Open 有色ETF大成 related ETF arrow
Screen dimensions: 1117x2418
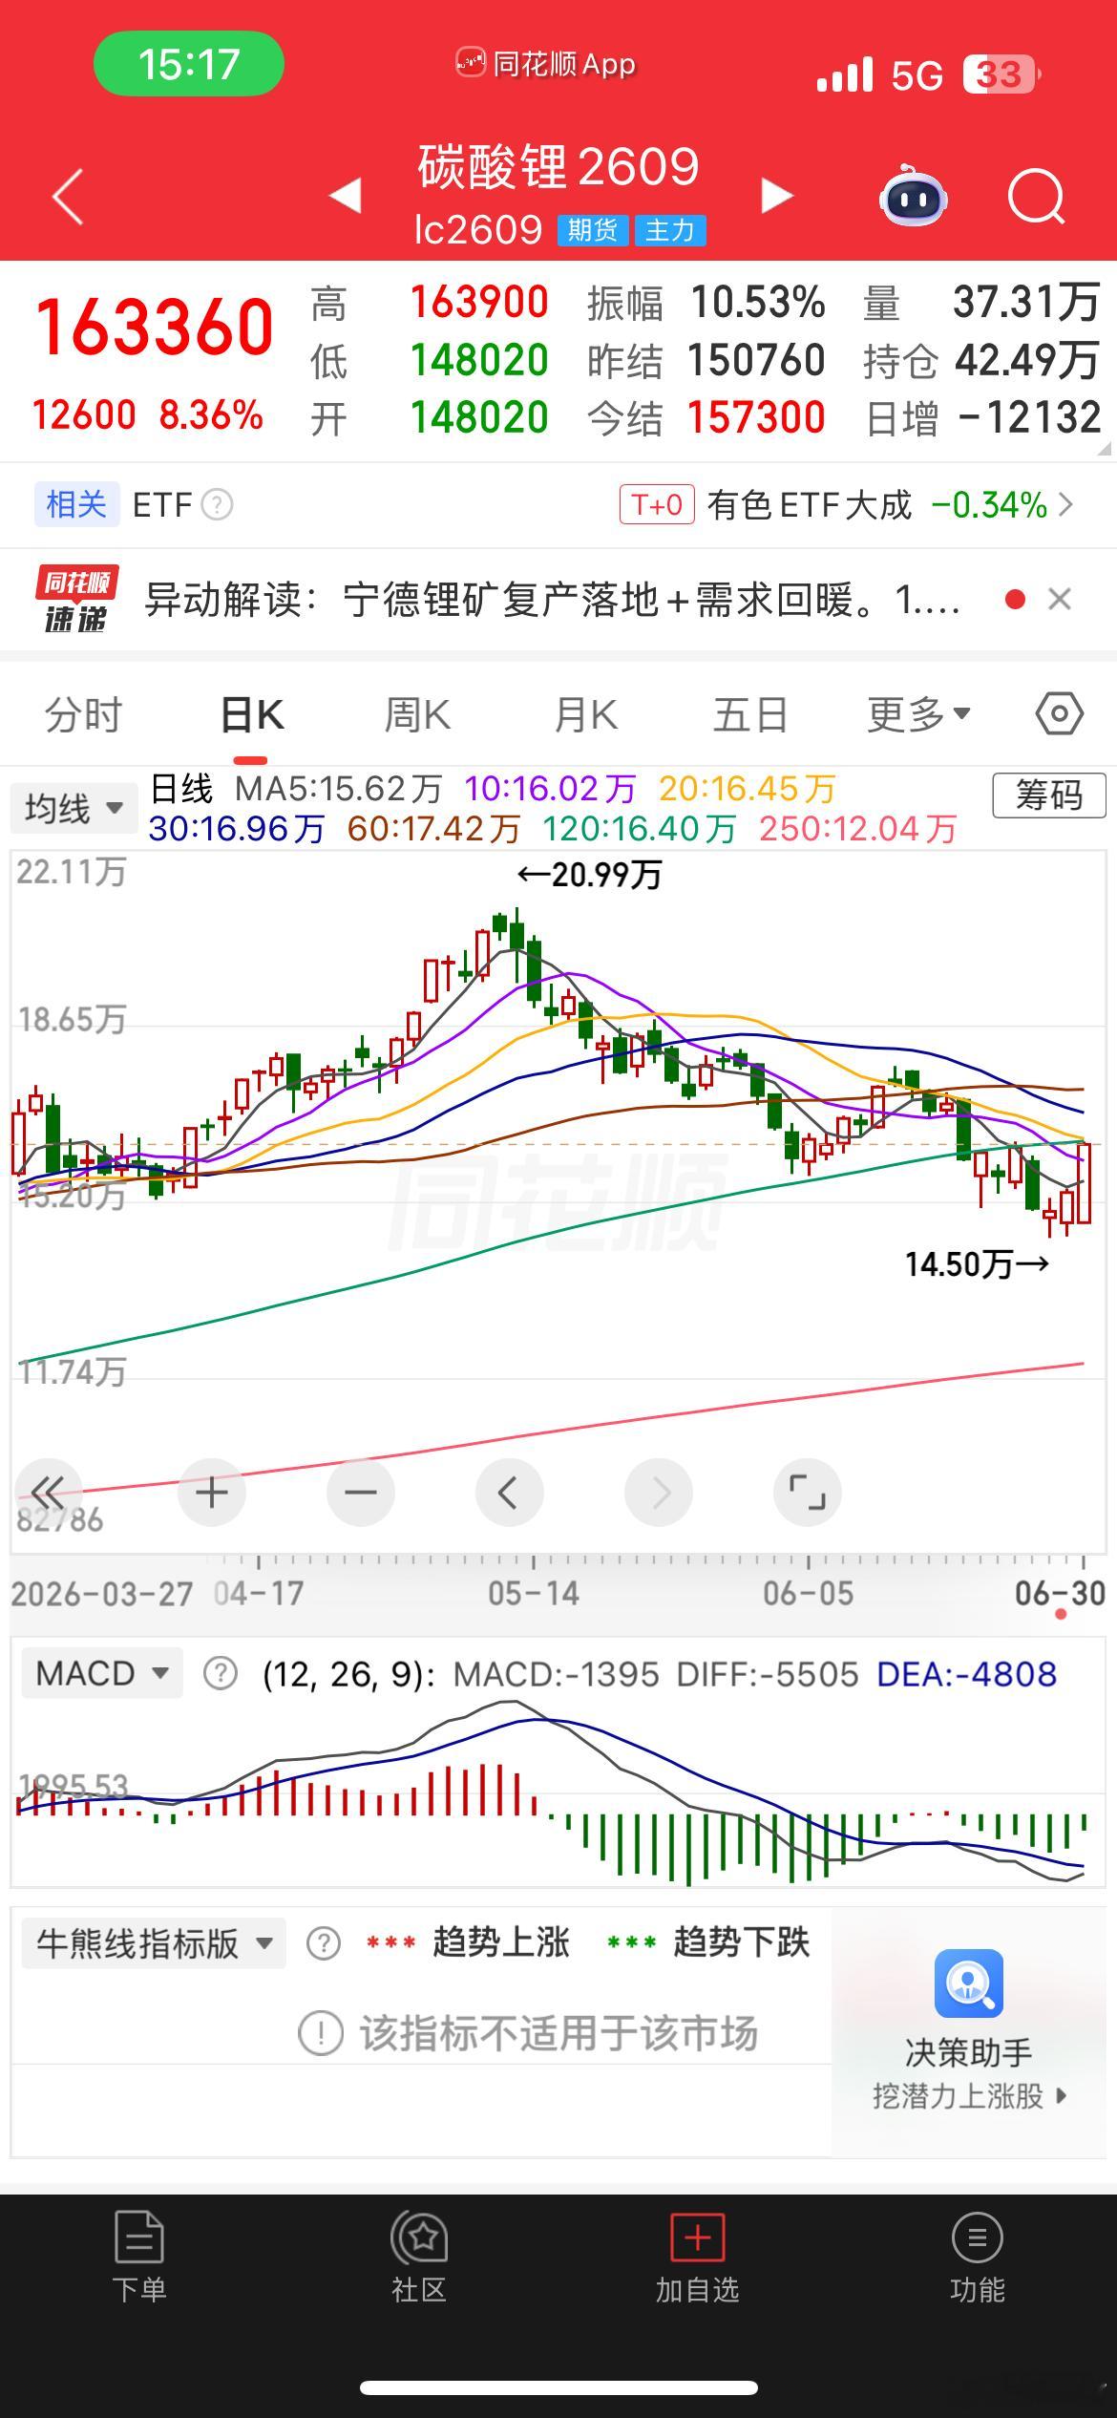click(1065, 504)
